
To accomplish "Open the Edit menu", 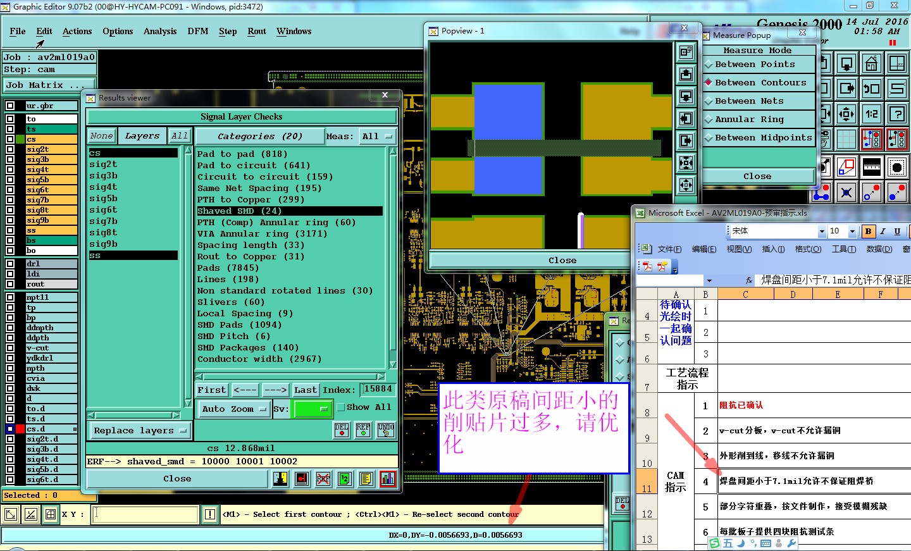I will [44, 31].
